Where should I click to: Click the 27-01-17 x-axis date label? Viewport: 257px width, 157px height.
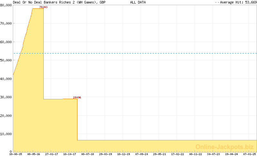[x=52, y=154]
